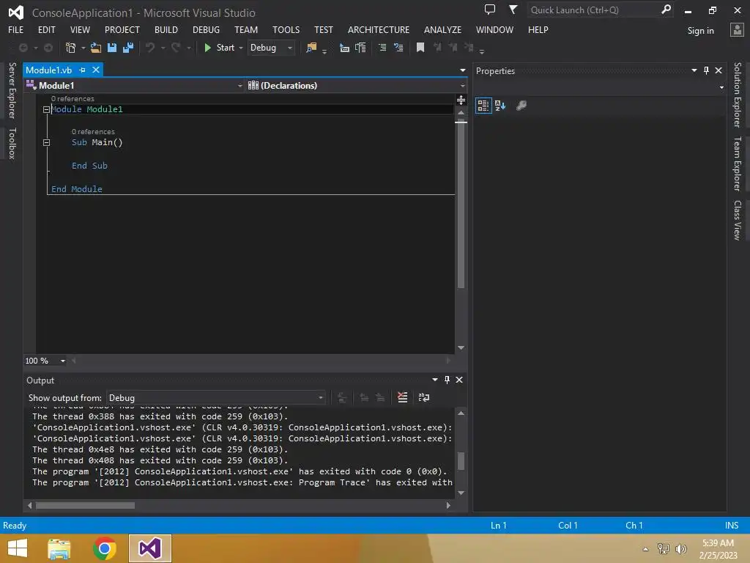Open the BUILD menu
Viewport: 750px width, 563px height.
point(166,29)
